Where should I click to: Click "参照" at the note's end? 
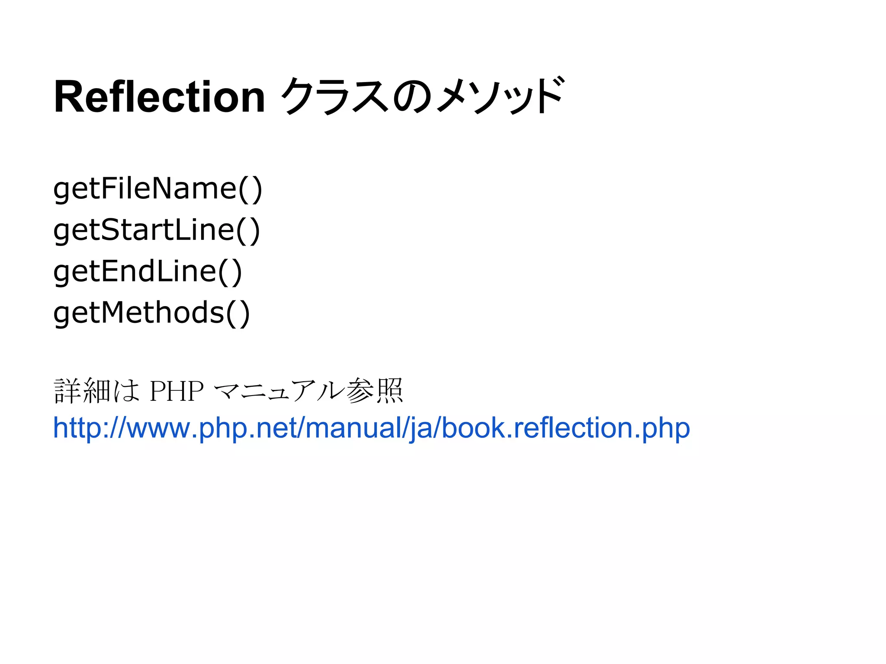coord(375,390)
